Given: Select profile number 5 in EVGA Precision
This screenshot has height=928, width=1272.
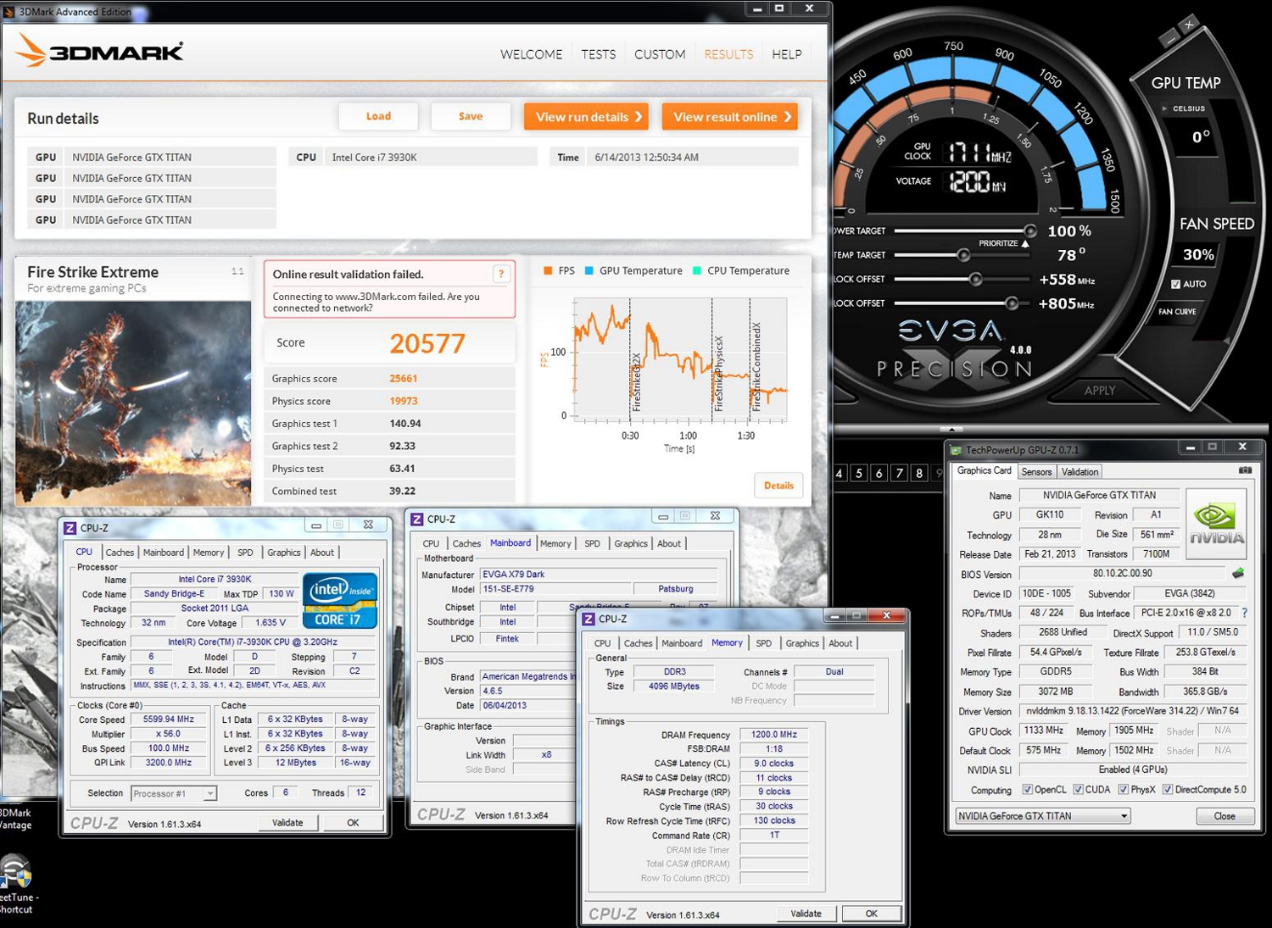Looking at the screenshot, I should point(859,473).
